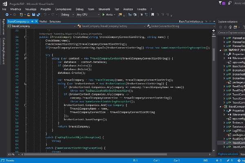Open the Modifica menu
Viewport: 245px width, 163px height.
16,9
